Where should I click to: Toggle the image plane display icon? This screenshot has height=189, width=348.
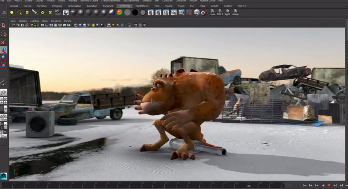coord(27,25)
